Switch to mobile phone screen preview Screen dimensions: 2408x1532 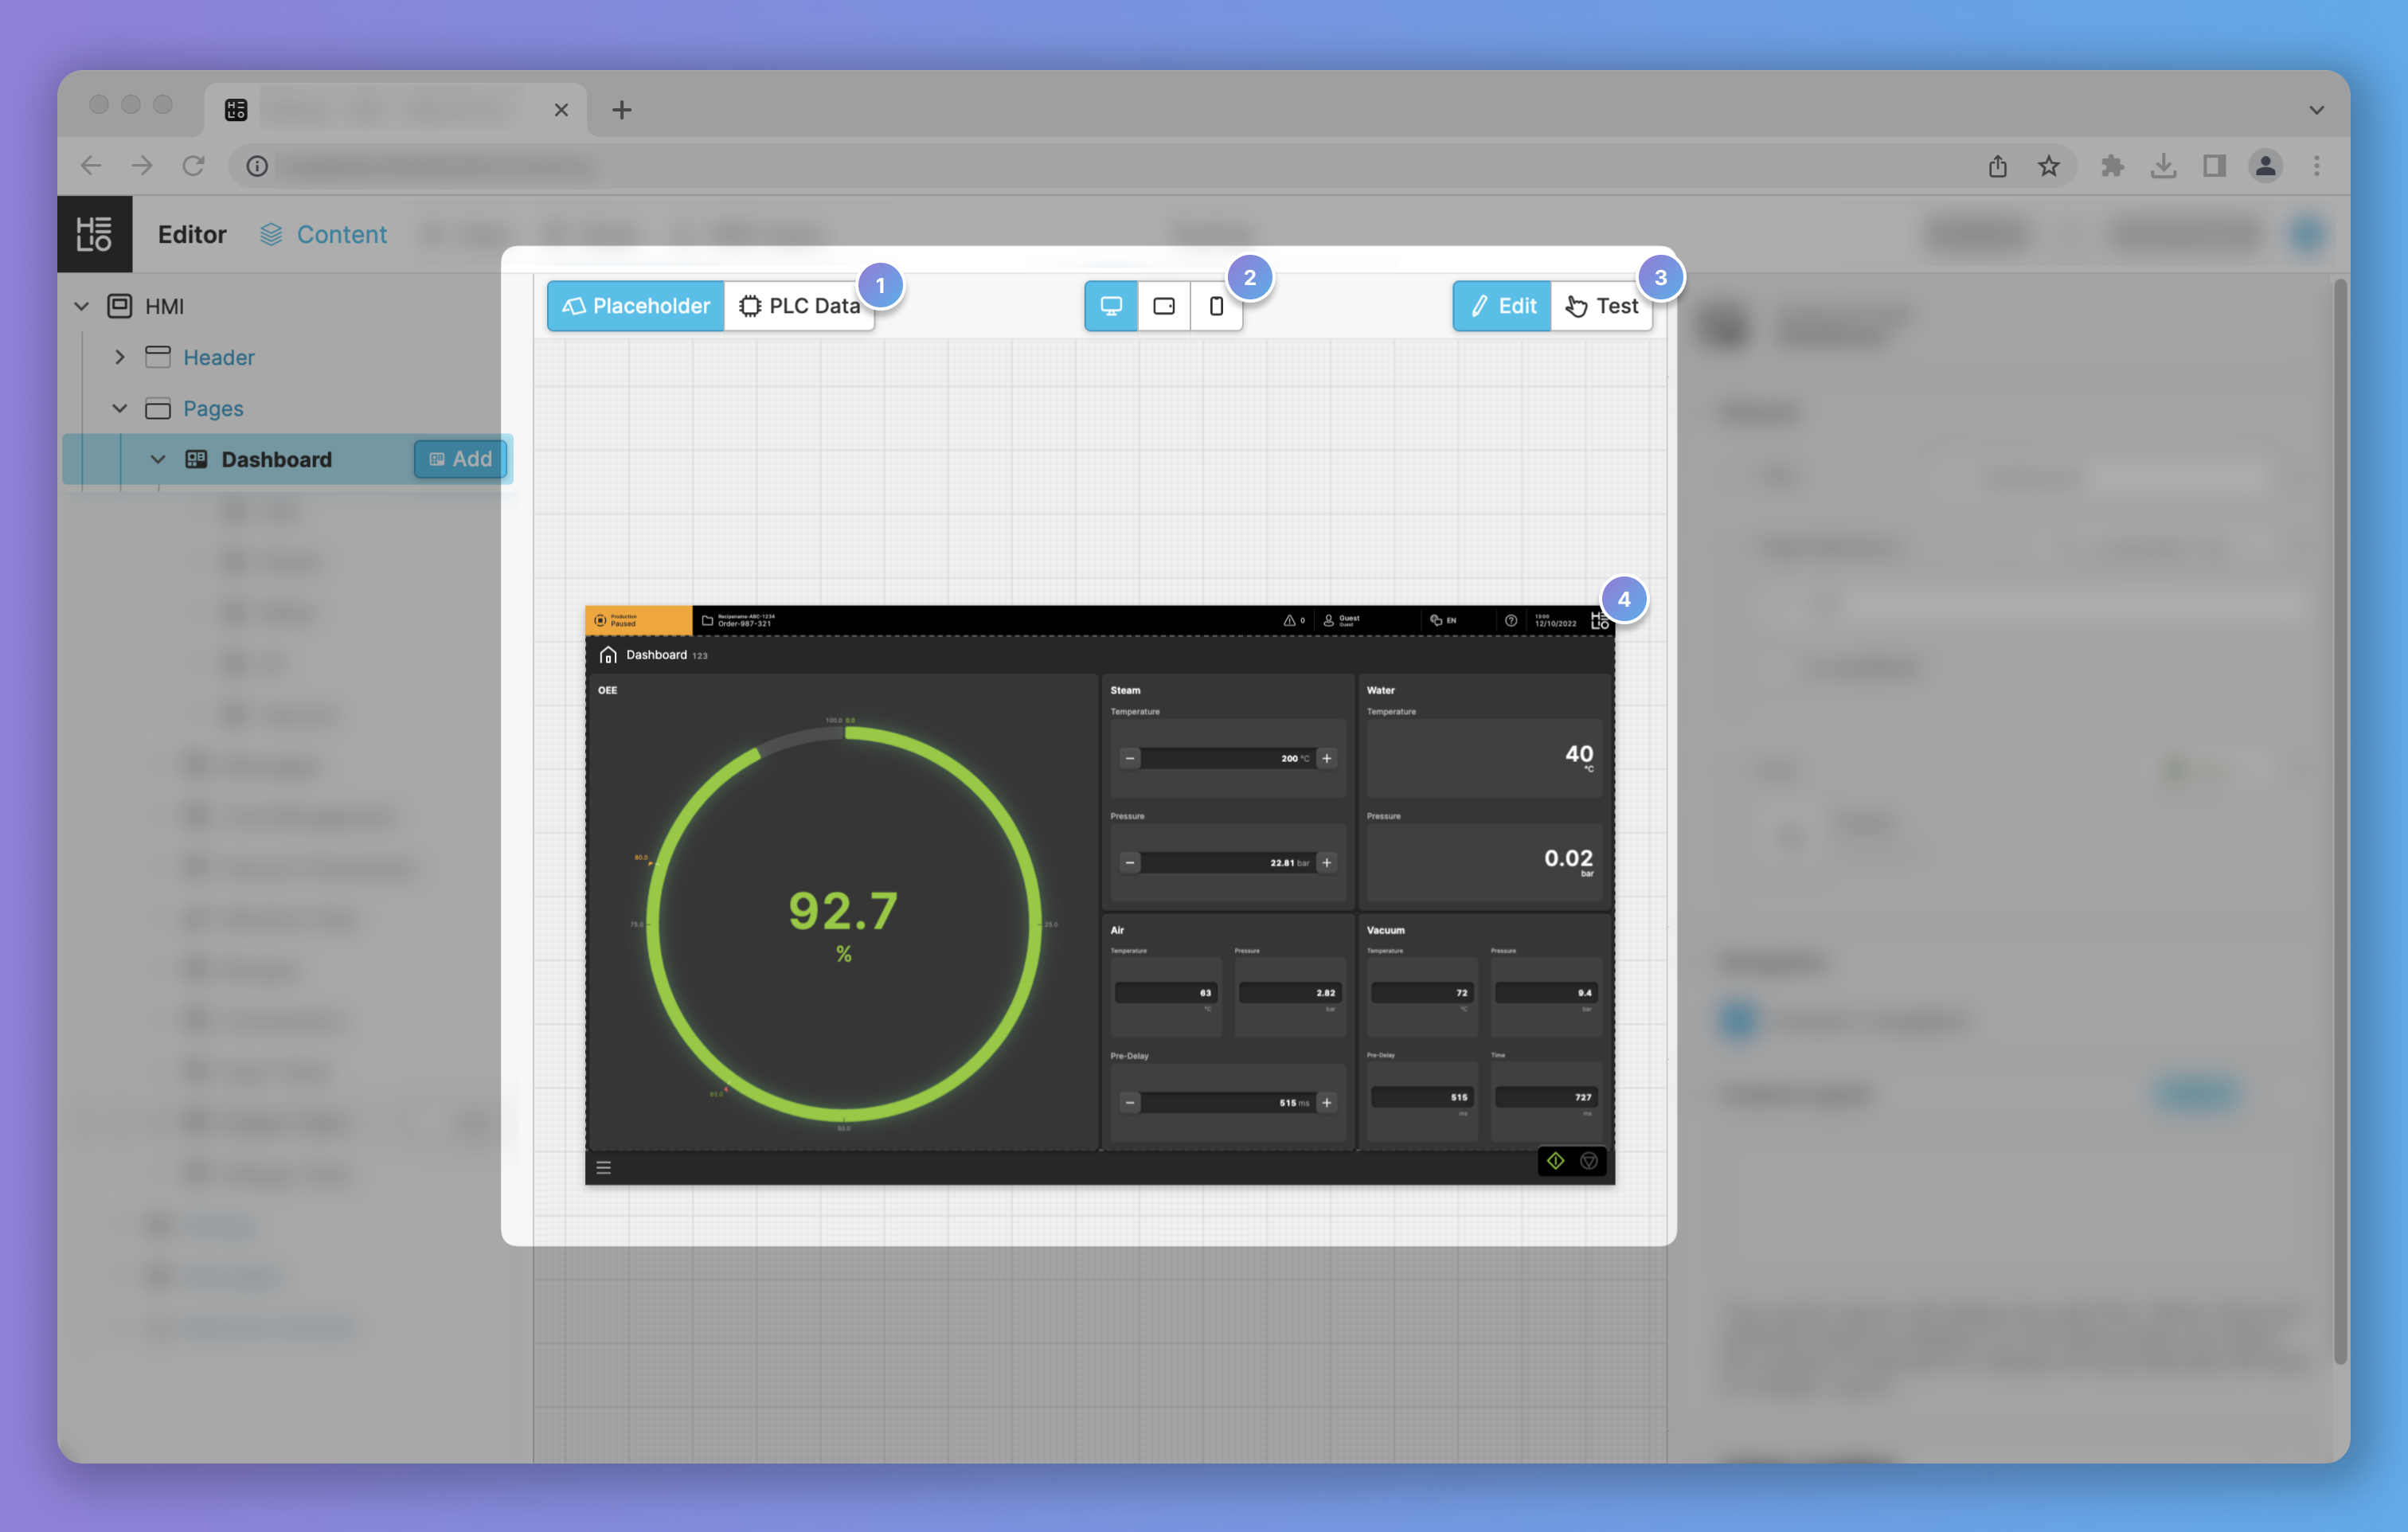(x=1216, y=306)
